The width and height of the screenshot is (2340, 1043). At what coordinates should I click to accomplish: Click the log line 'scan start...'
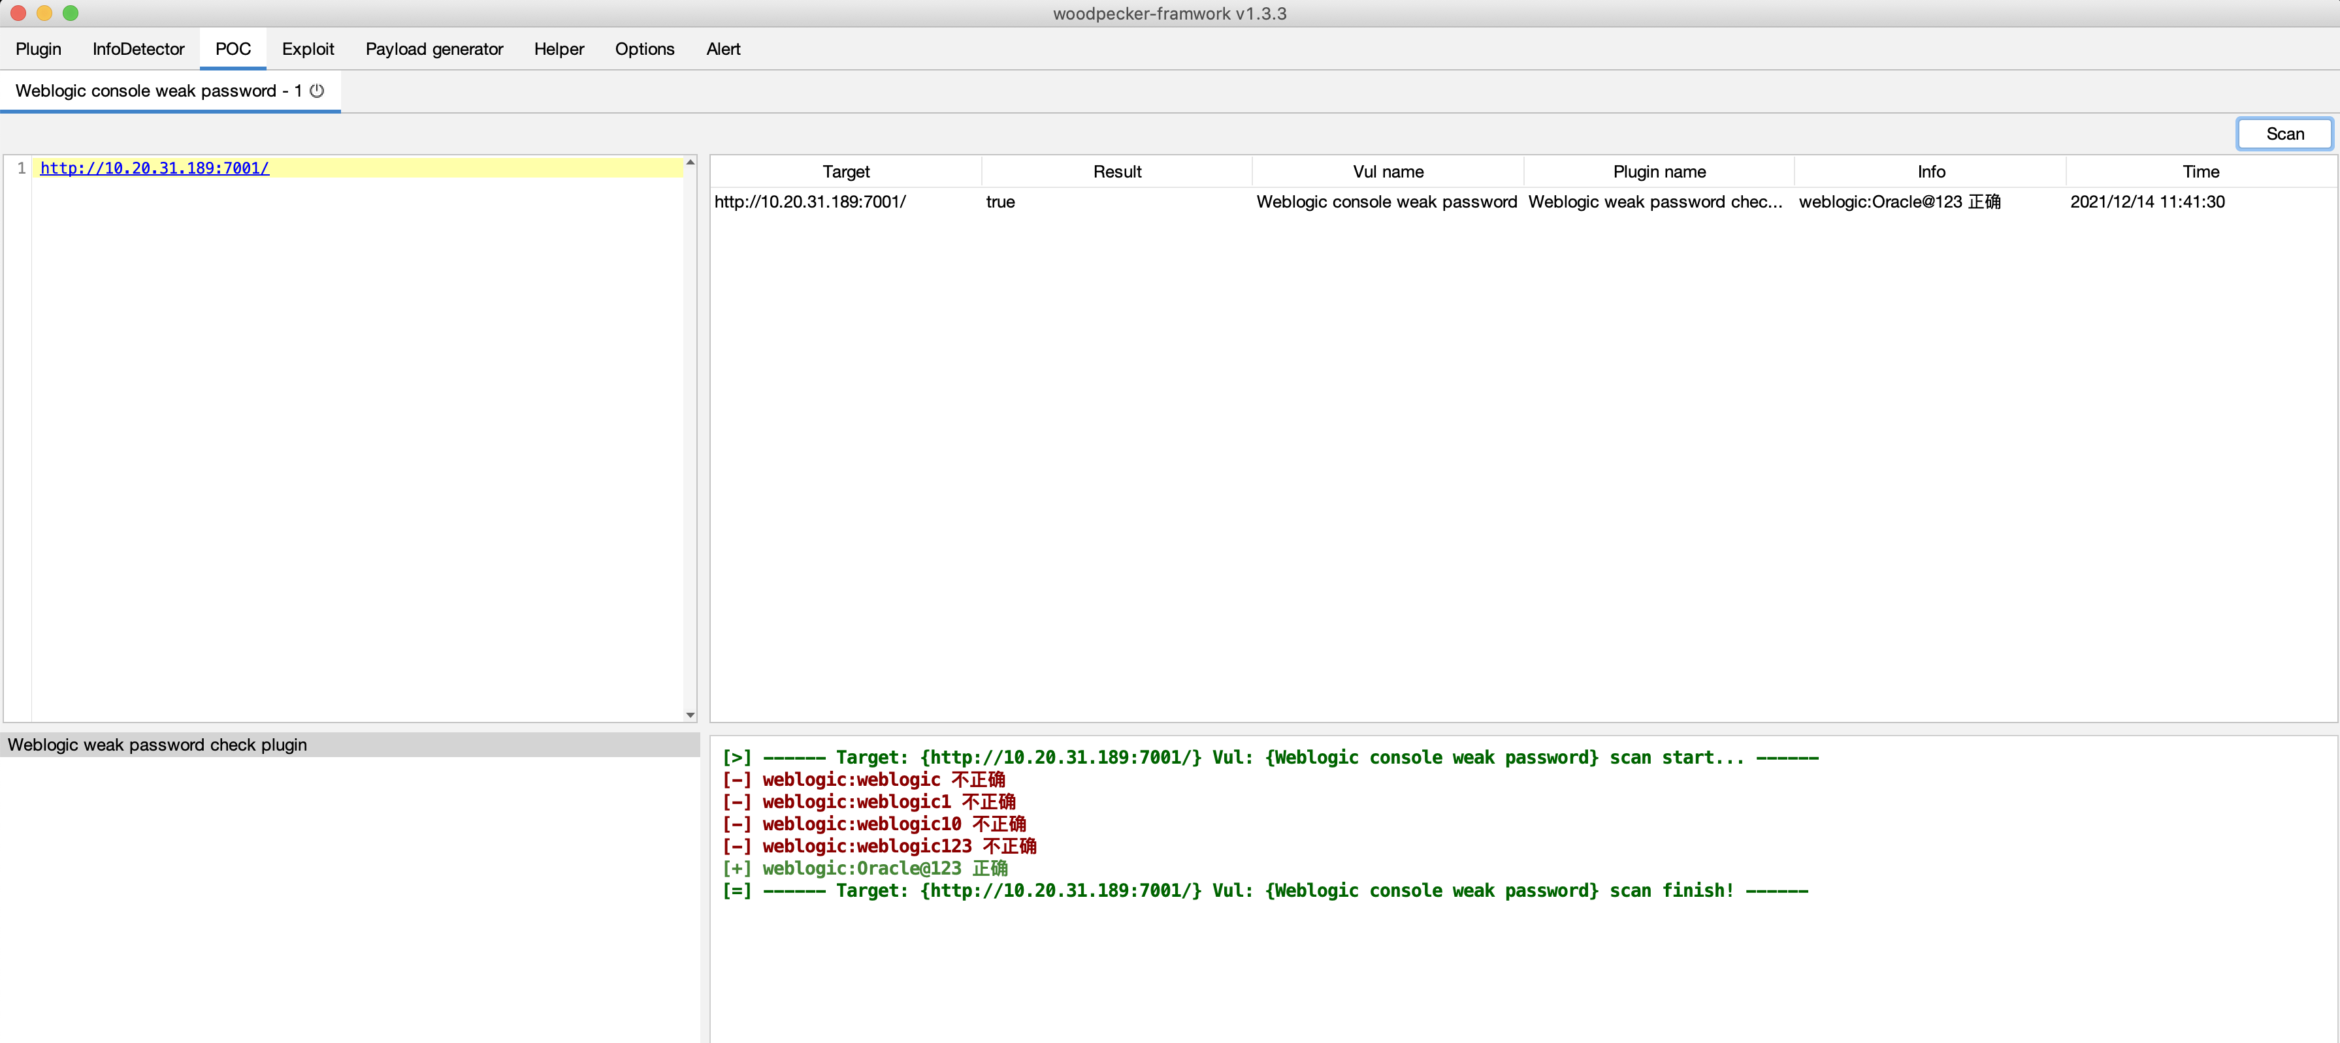1270,757
